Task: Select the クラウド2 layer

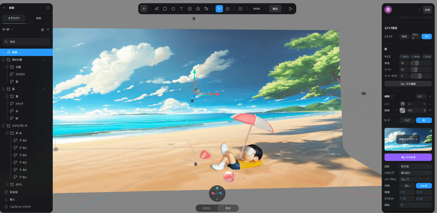Action: 20,74
